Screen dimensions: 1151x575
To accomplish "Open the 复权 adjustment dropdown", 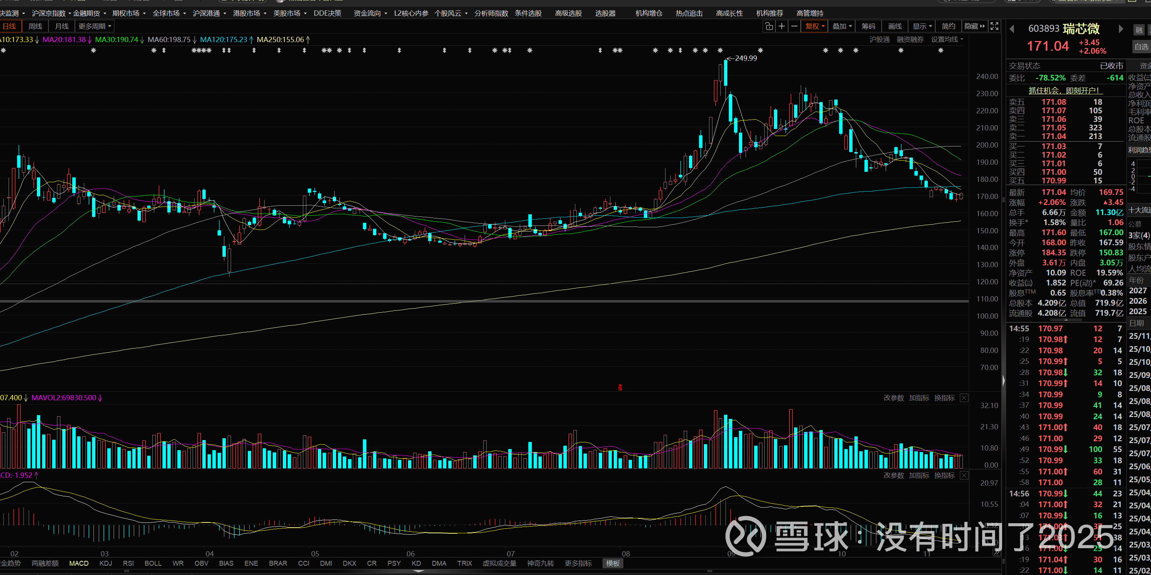I will pyautogui.click(x=815, y=26).
